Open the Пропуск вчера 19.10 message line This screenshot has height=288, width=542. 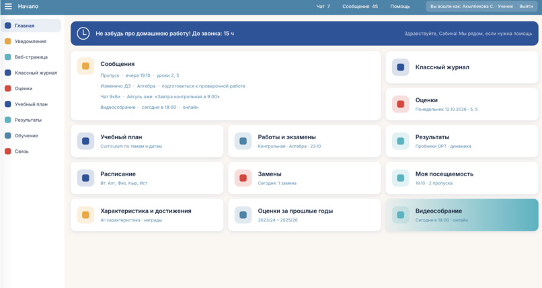click(x=140, y=75)
